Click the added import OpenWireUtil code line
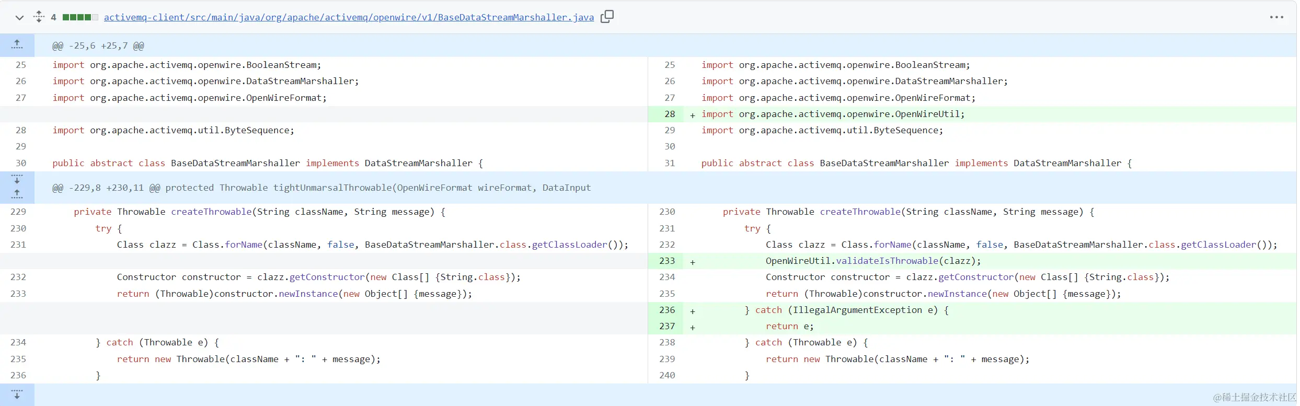Image resolution: width=1300 pixels, height=406 pixels. [833, 114]
